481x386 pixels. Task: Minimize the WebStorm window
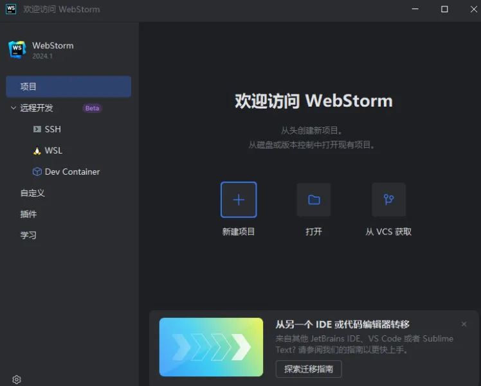point(415,9)
